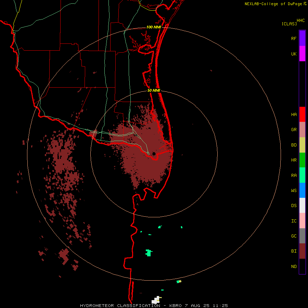The image size is (308, 308).
Task: Click the ND legend label
Action: (x=294, y=267)
